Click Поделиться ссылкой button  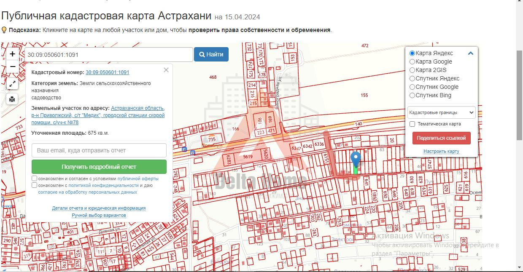coord(441,138)
